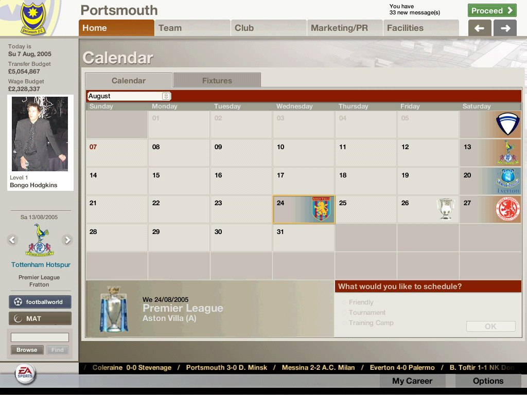This screenshot has width=527, height=395.
Task: Click the Browse button
Action: 27,350
